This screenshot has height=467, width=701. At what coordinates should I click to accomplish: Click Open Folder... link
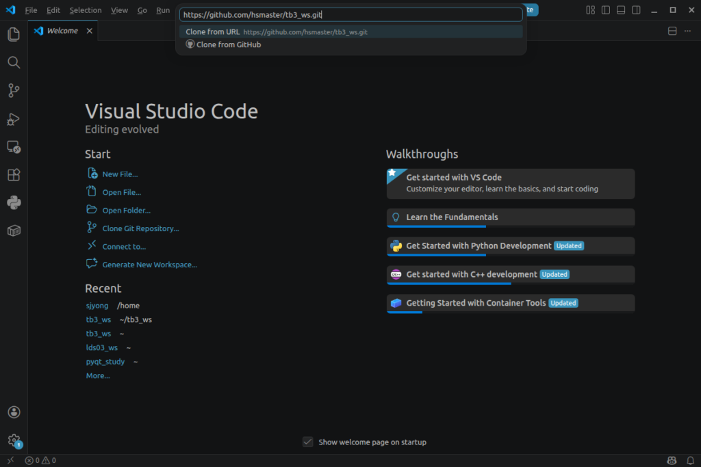127,211
